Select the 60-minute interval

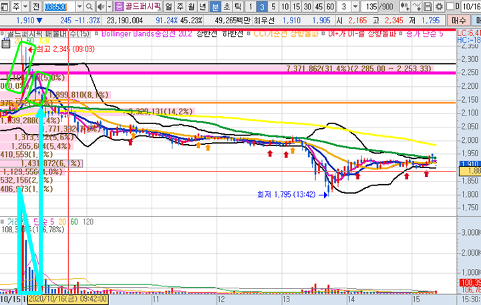pyautogui.click(x=330, y=7)
